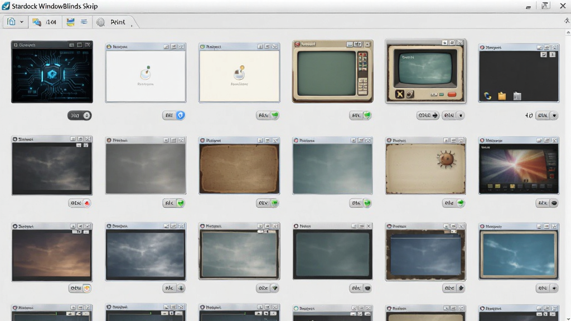Viewport: 571px width, 321px height.
Task: Open the dropdown pill under CRT monitor skin
Action: pos(453,115)
